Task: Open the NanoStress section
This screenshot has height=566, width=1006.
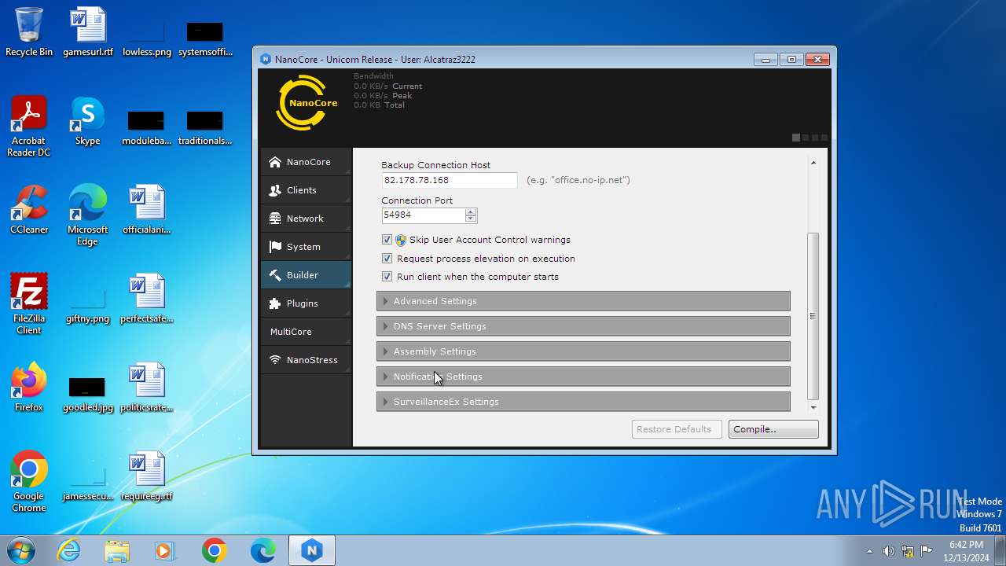Action: [306, 360]
